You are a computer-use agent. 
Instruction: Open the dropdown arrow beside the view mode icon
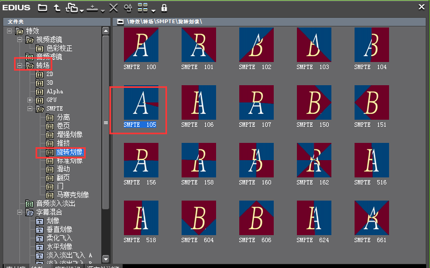pos(153,10)
